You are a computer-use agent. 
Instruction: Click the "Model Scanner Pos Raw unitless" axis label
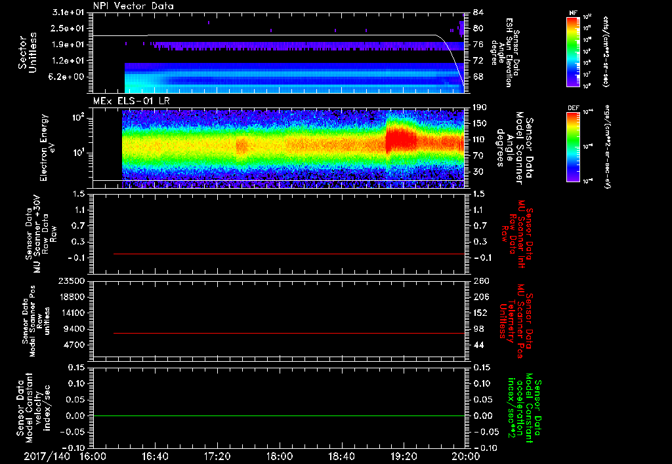[x=36, y=321]
